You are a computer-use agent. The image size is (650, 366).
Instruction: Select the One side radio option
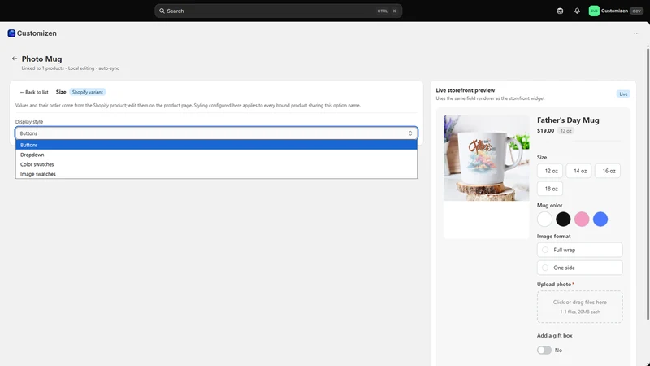[x=579, y=268]
